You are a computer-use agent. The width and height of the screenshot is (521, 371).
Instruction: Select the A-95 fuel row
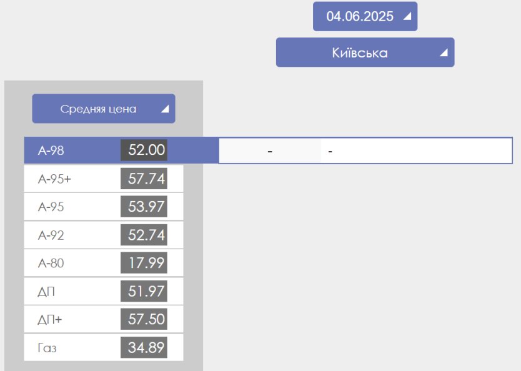104,207
